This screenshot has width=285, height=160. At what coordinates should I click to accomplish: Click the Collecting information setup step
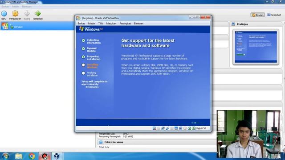coord(94,41)
